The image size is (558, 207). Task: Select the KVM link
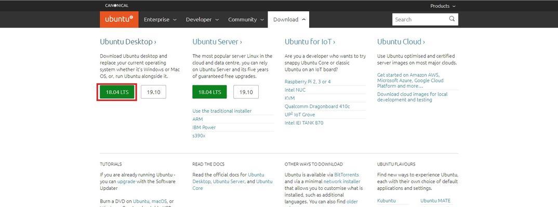(x=290, y=98)
